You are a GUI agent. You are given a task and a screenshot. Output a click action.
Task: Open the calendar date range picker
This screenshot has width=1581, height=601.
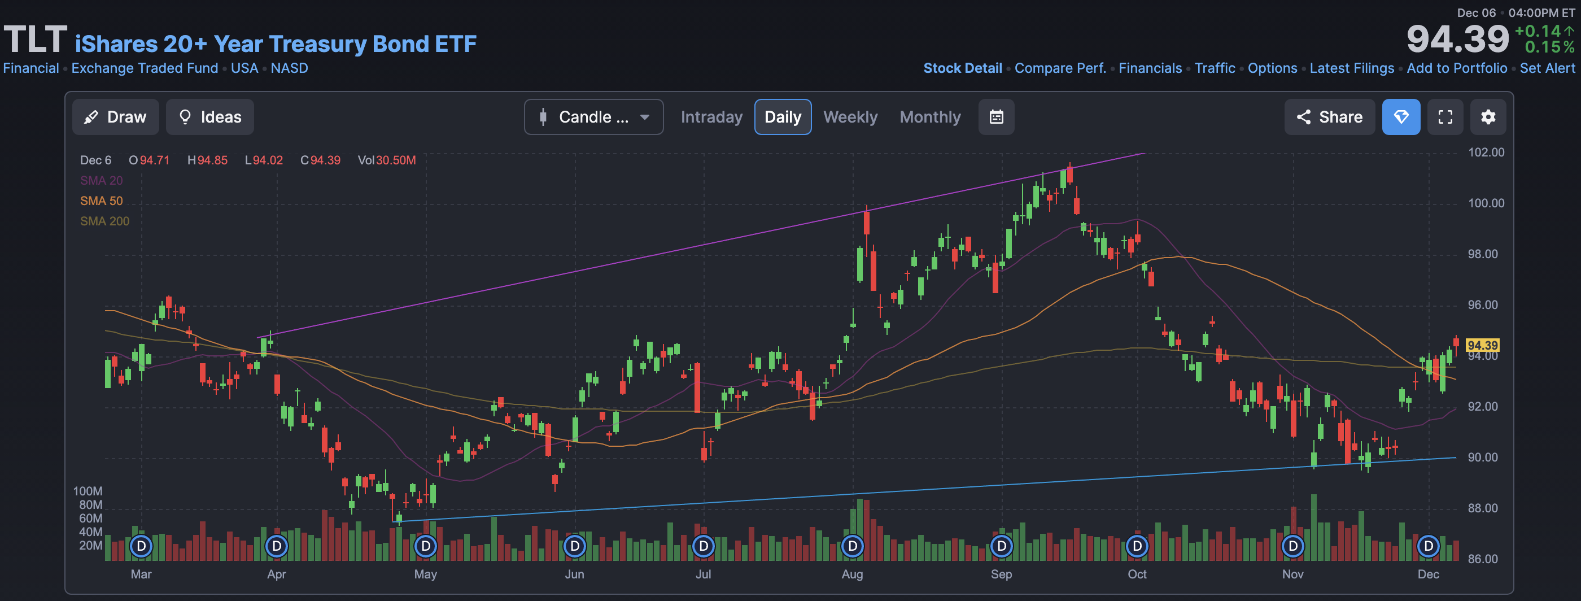pyautogui.click(x=996, y=116)
